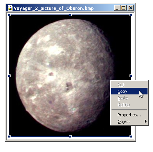Click the right-middle selection handle of the image
Screen dimensions: 153x152
[131, 76]
